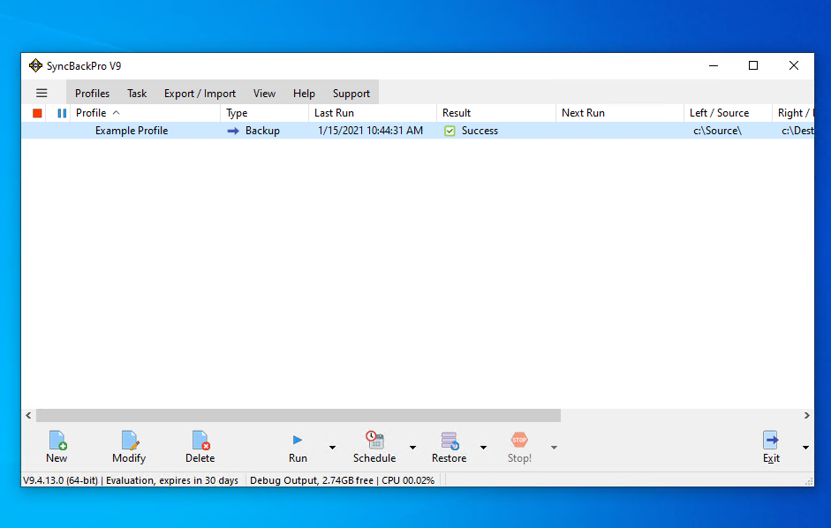Viewport: 831px width, 528px height.
Task: Click the New profile icon
Action: click(57, 440)
